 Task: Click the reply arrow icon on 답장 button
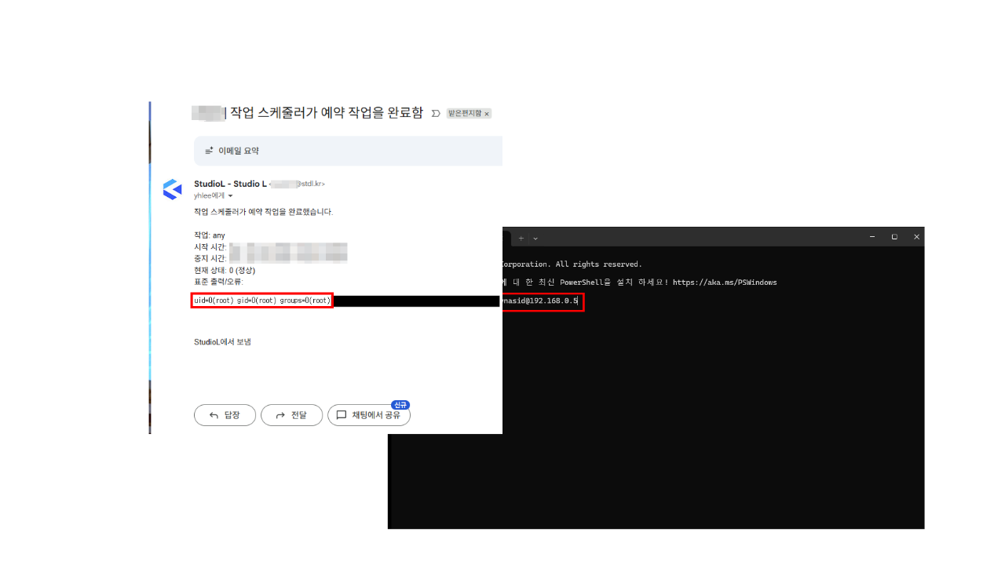click(213, 414)
